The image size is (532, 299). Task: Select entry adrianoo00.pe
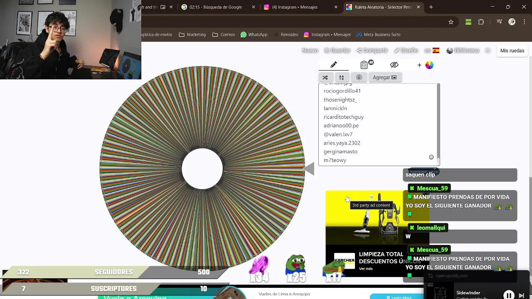pos(341,125)
